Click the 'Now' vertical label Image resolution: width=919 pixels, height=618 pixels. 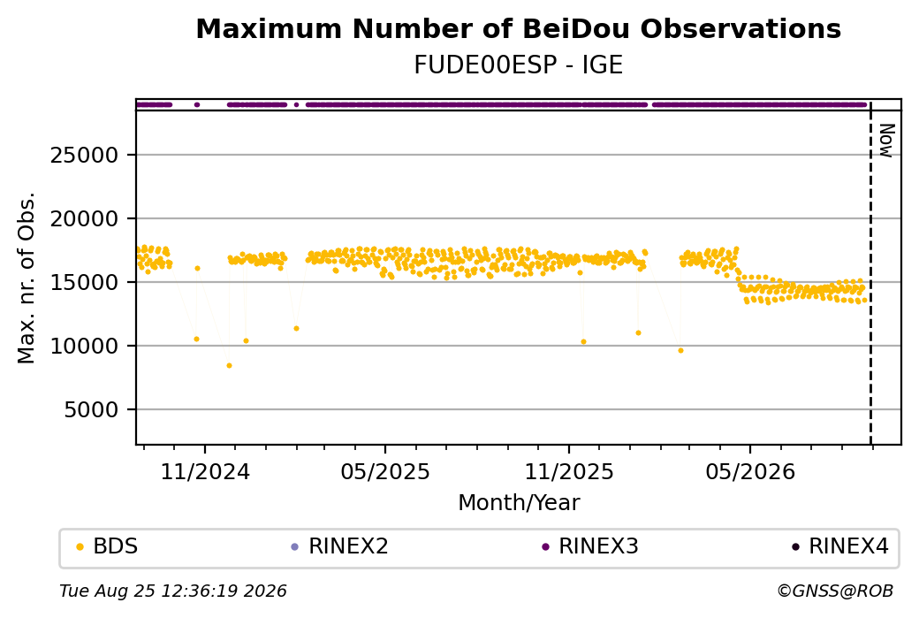[886, 141]
